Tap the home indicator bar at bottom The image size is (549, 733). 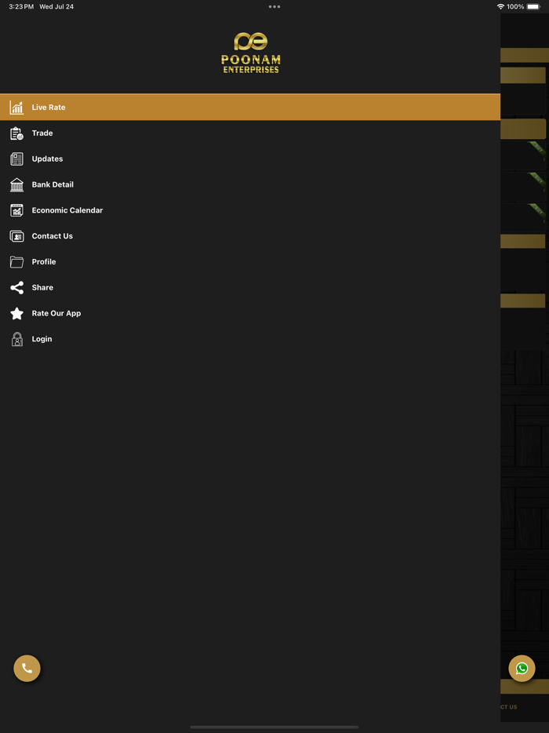click(274, 727)
